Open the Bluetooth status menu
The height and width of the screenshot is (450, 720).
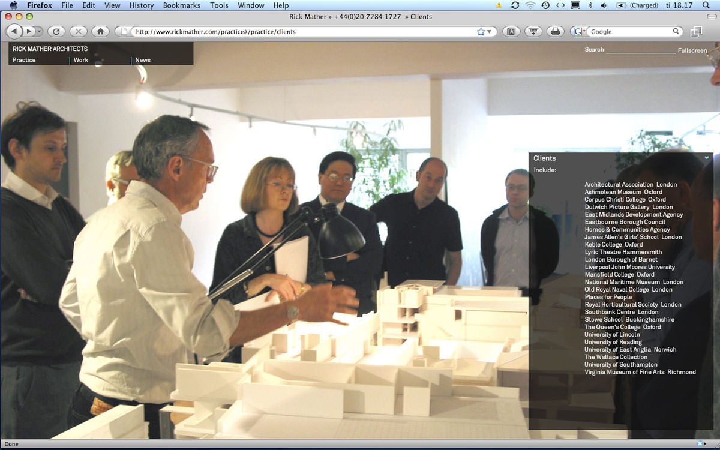pos(590,5)
